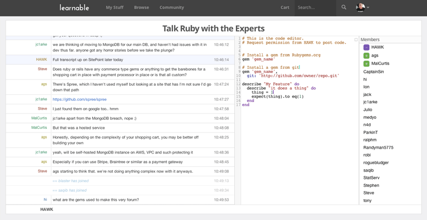Click into the Search field

[315, 7]
